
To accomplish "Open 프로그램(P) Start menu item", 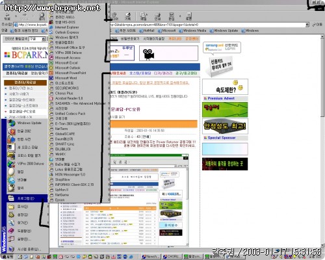I will (x=26, y=198).
